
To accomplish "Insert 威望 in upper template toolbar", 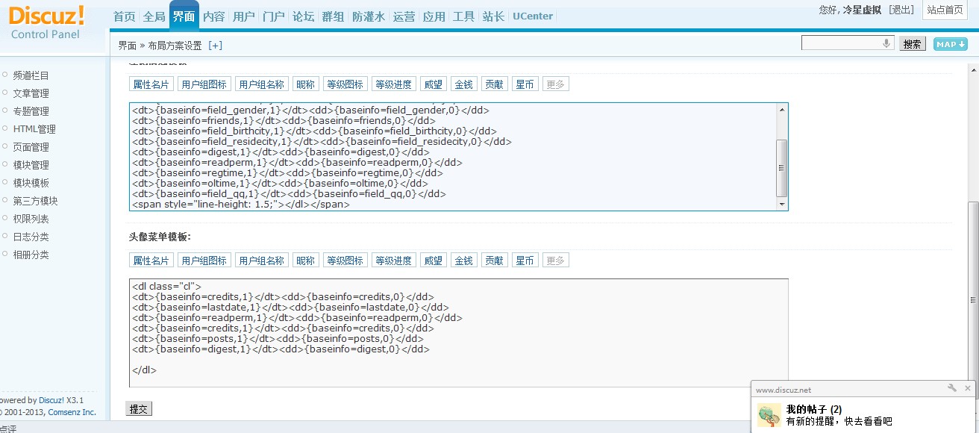I will (x=433, y=84).
